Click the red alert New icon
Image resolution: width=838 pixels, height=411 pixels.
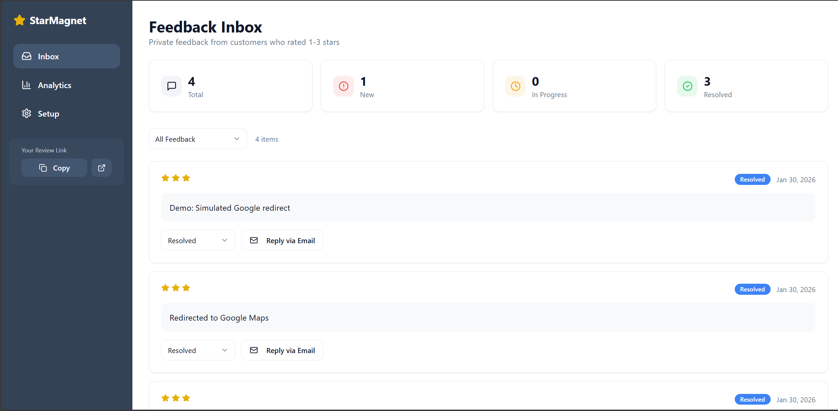[x=344, y=86]
